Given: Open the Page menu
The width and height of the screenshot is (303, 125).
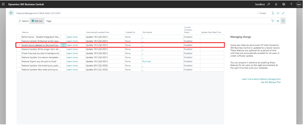Looking at the screenshot, I should (49, 21).
